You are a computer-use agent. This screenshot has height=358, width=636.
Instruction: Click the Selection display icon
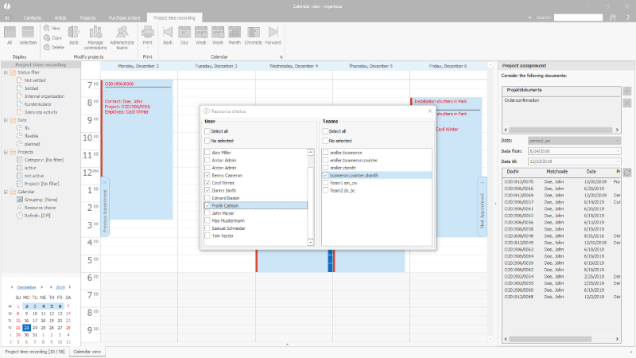coord(29,33)
